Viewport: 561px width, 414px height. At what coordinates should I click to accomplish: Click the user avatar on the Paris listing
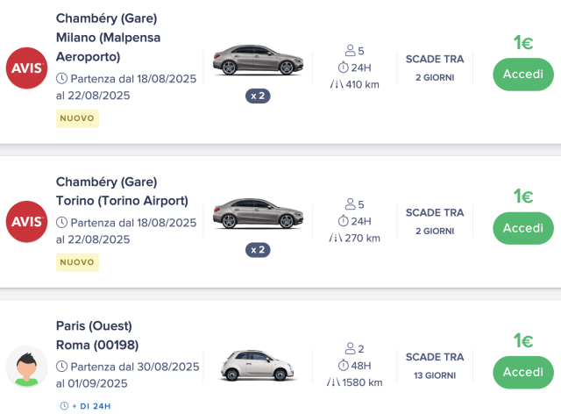click(27, 366)
